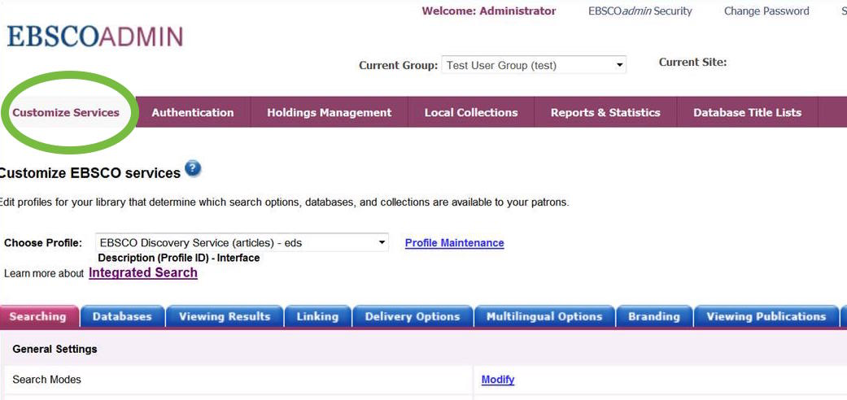Open the Delivery Options sub-tab

(413, 316)
